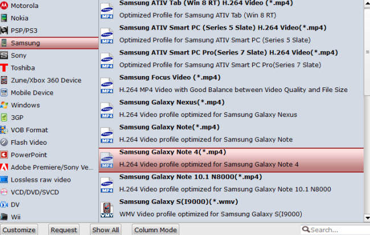Select Samsung ATIV Smart PC Pro(Series 7 Slate)

231,59
